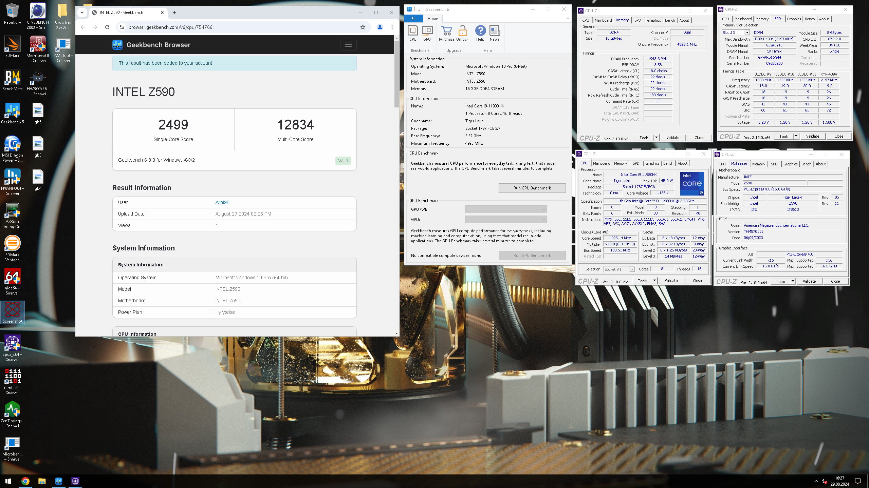Screen dimensions: 869x488
Task: Select the ramtest desktop shortcut
Action: 12,381
